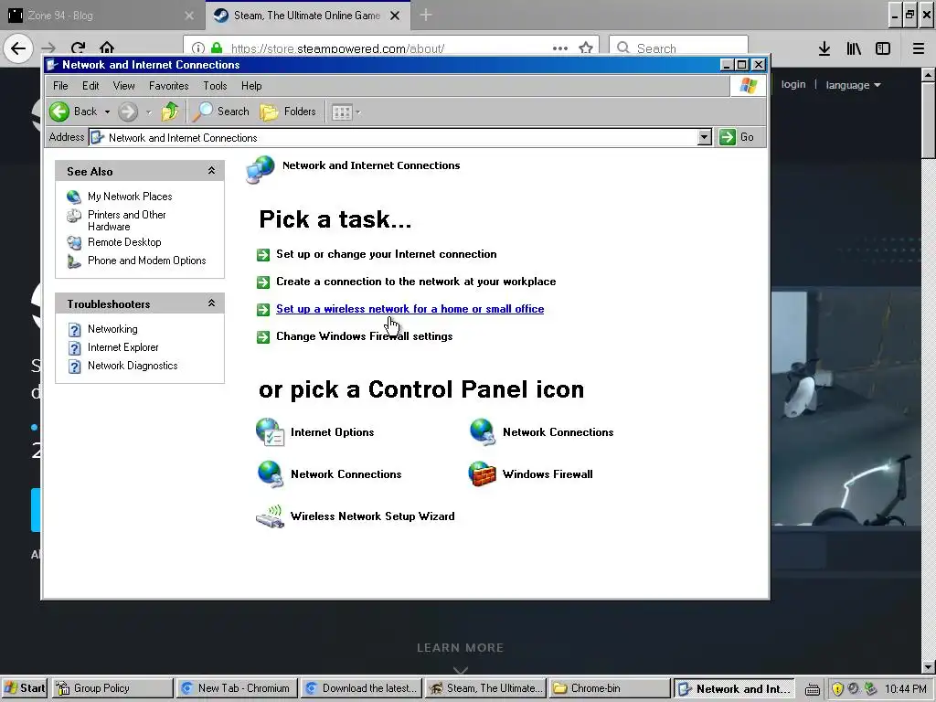Viewport: 936px width, 702px height.
Task: Open the Internet Options control panel icon
Action: [270, 432]
